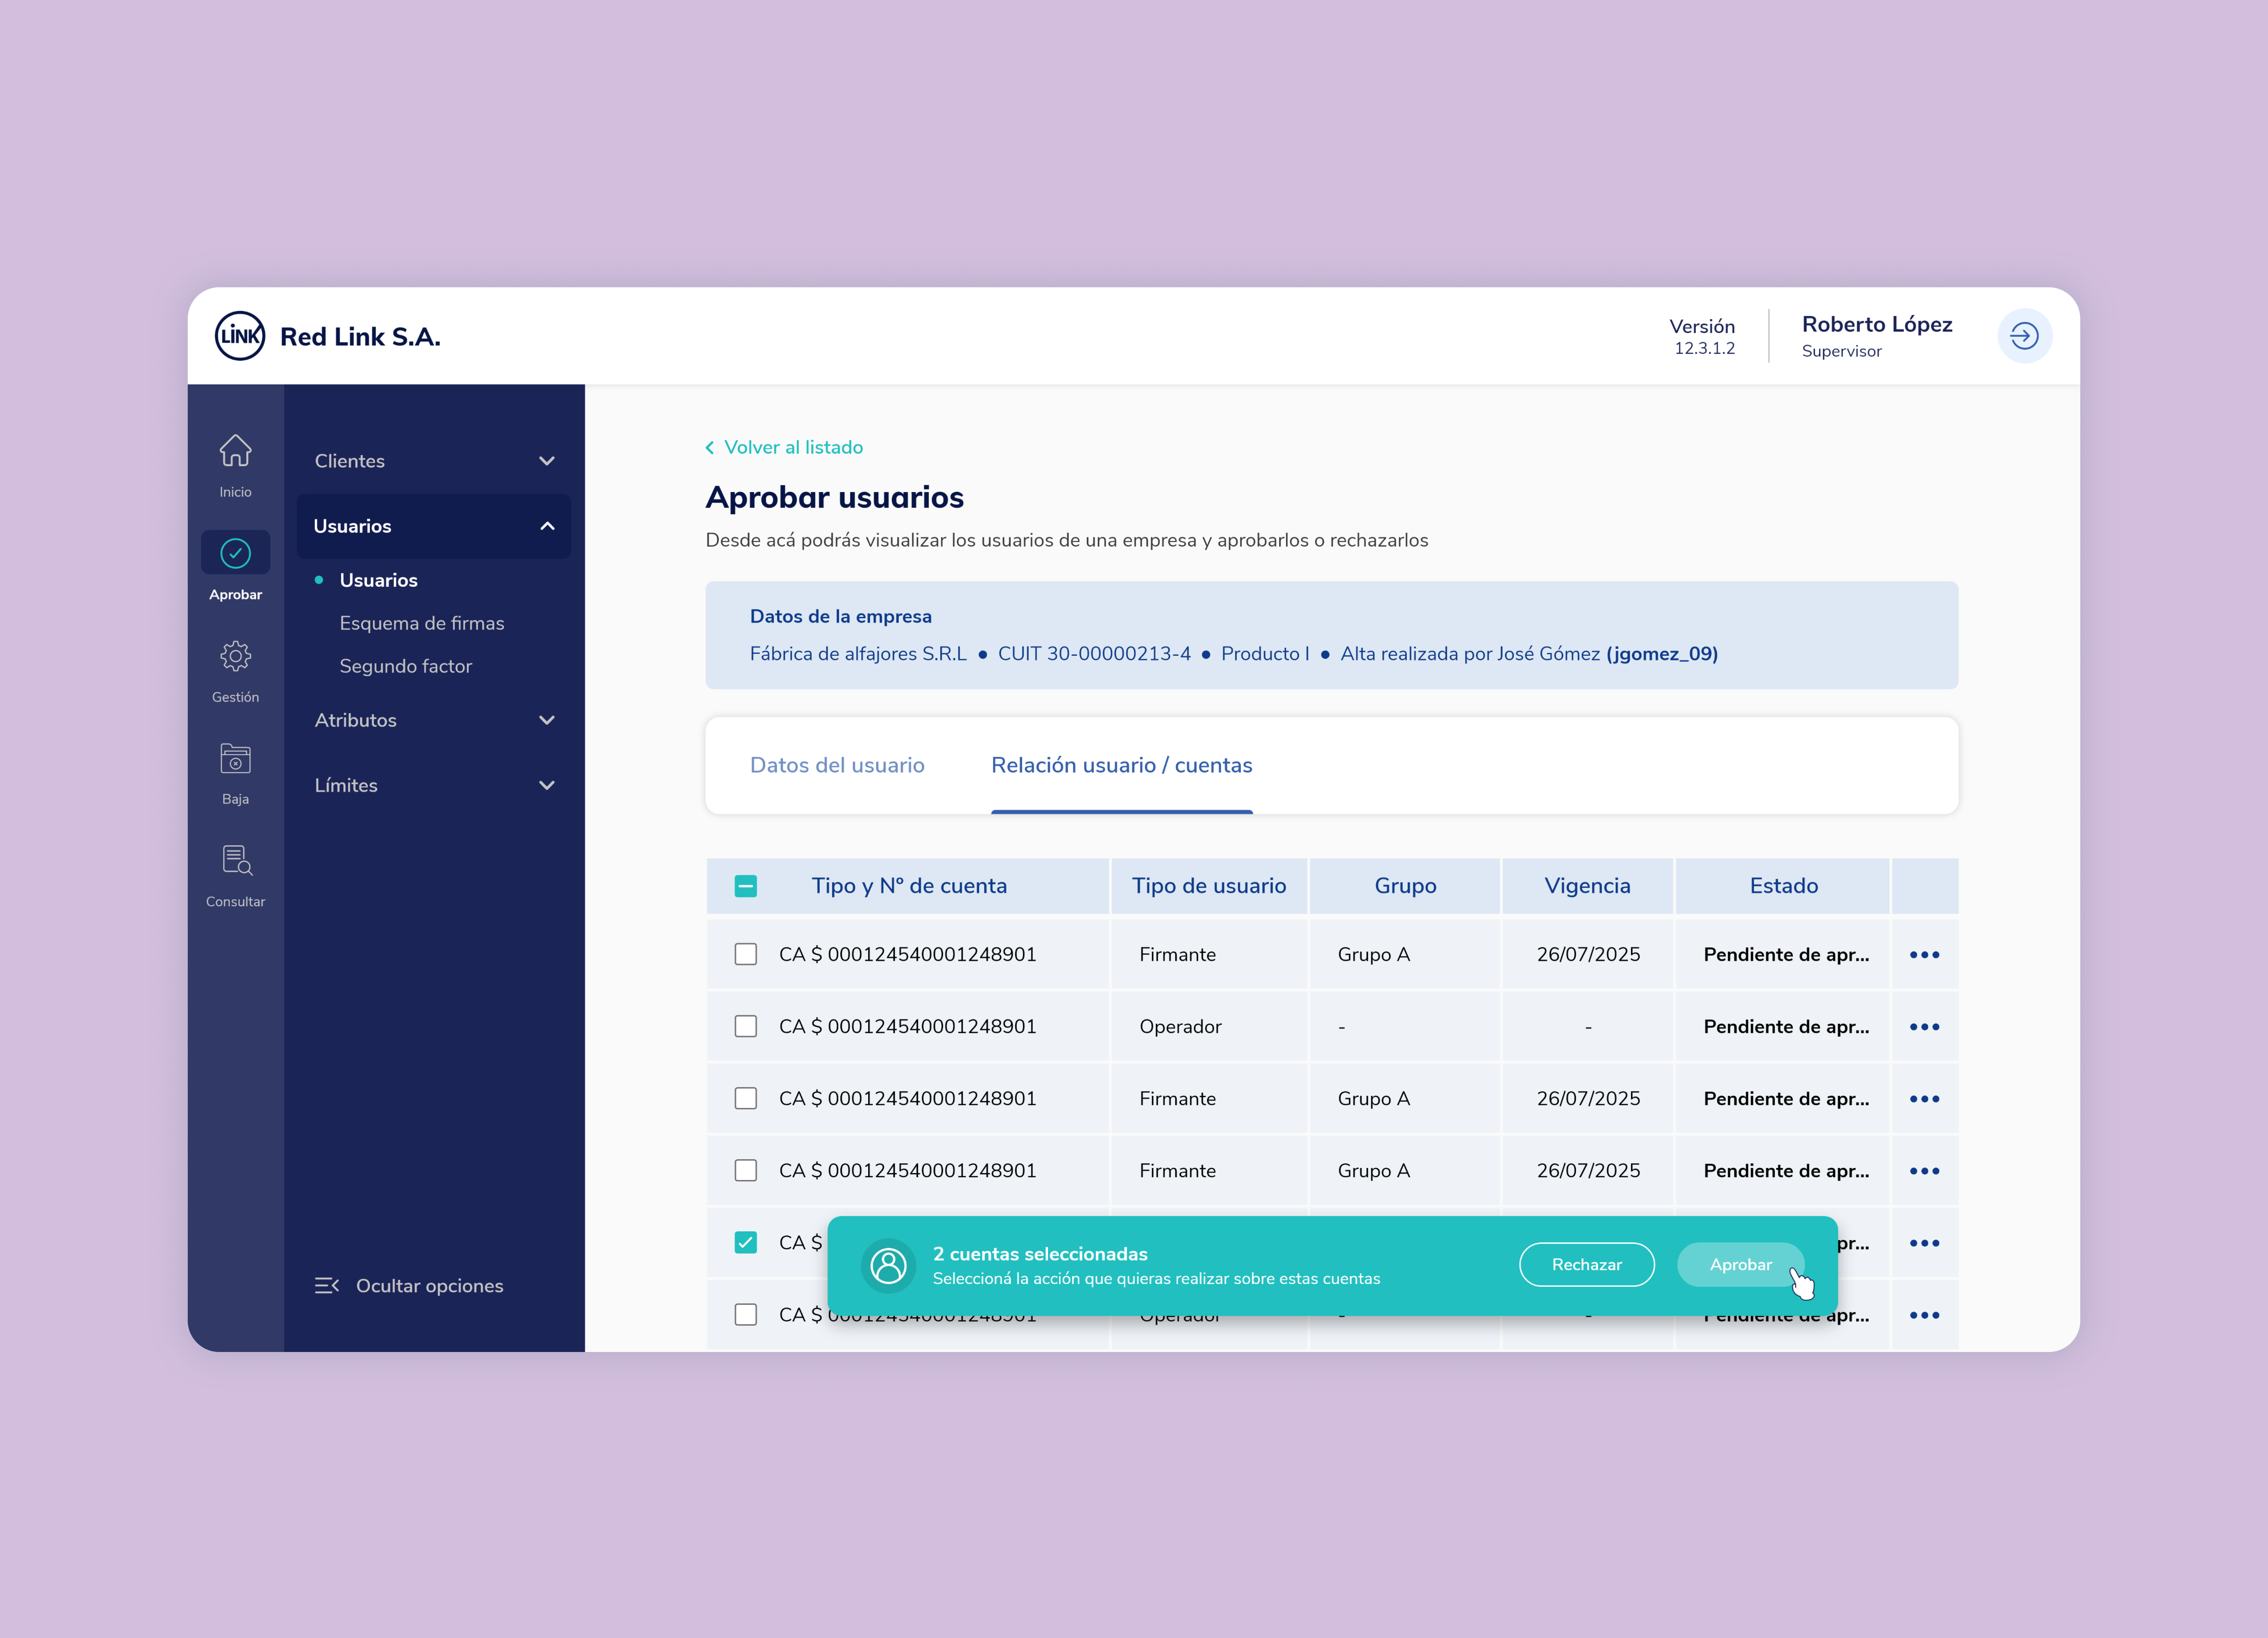Click the Link logo in the header
2268x1638 pixels.
[x=240, y=336]
